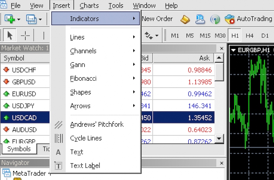274x180 pixels.
Task: Switch to H1 timeframe
Action: 235,36
